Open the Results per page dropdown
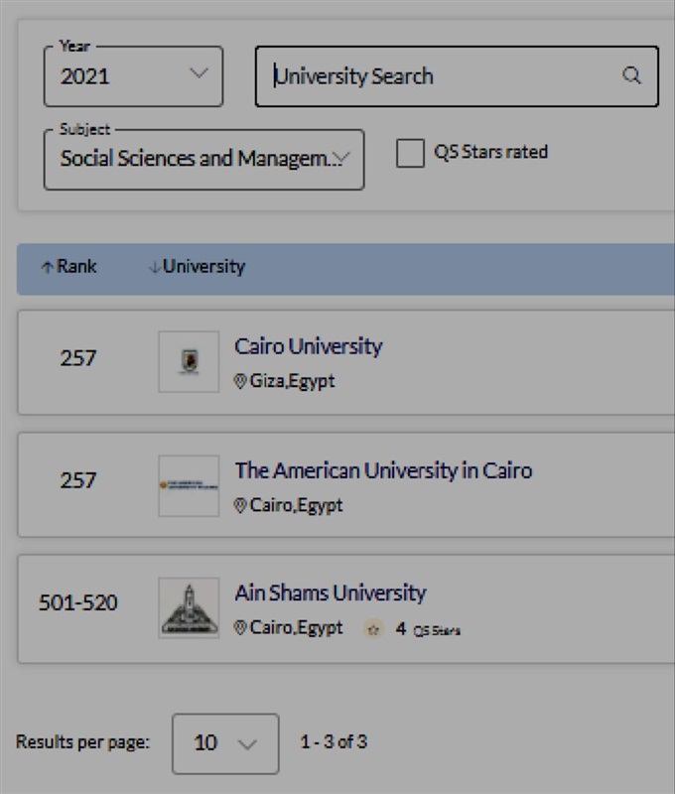This screenshot has width=675, height=794. [225, 743]
